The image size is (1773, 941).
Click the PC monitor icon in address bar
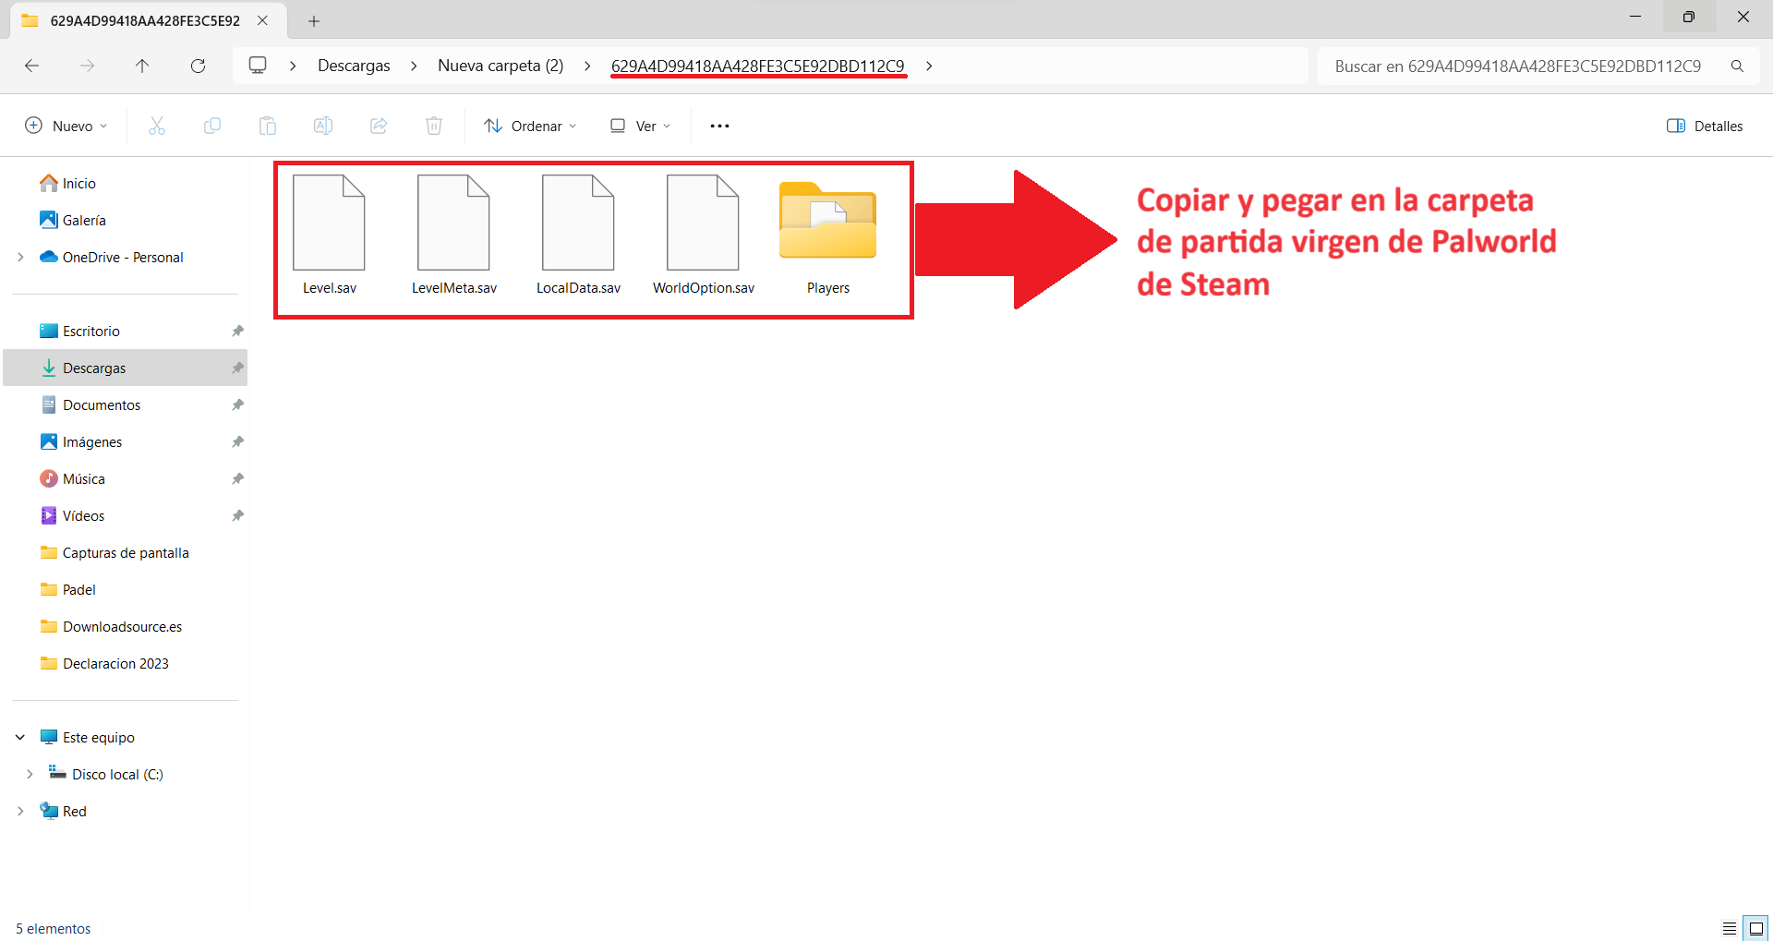tap(258, 66)
